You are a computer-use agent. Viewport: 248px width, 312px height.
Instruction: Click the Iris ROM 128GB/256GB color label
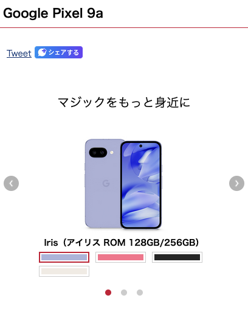coord(122,243)
